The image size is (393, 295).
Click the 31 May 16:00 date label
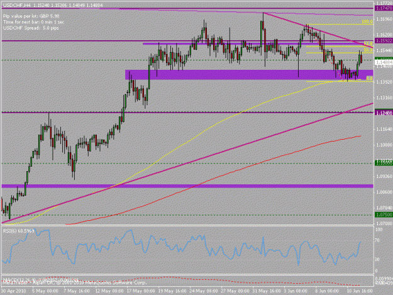click(267, 291)
